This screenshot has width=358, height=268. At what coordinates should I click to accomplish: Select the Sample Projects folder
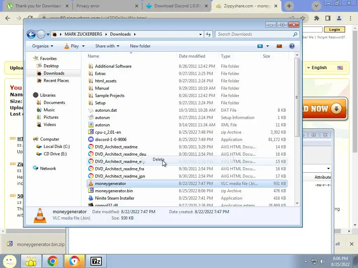109,96
